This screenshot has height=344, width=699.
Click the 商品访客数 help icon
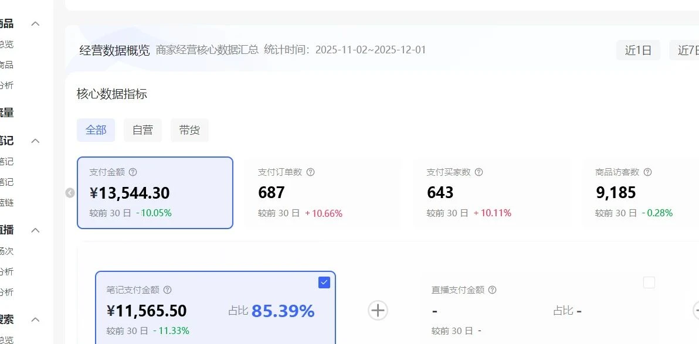click(x=647, y=172)
